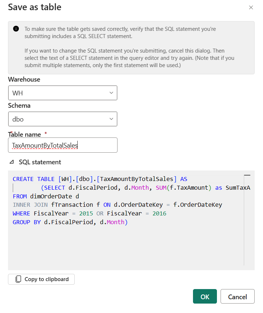Click the "Save as table" dialog title

pyautogui.click(x=35, y=7)
